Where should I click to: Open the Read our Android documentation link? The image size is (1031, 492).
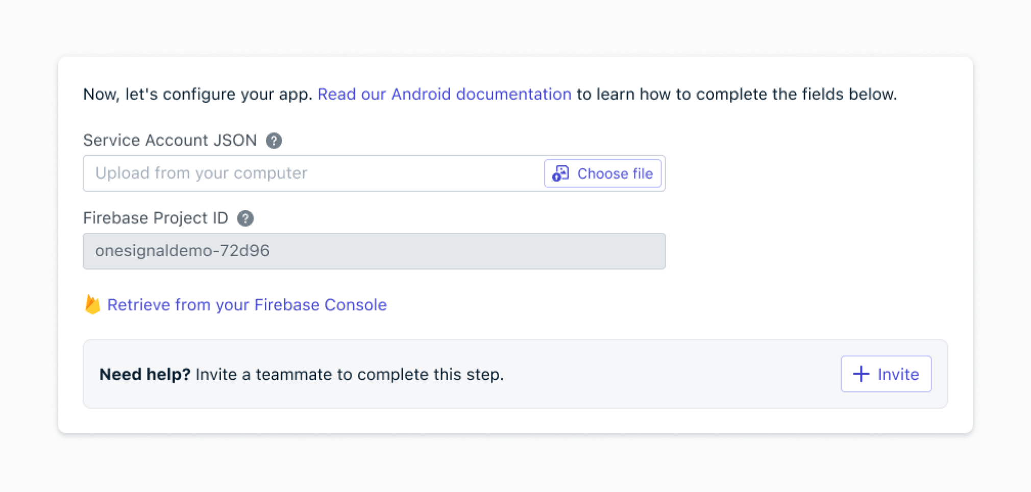[444, 94]
